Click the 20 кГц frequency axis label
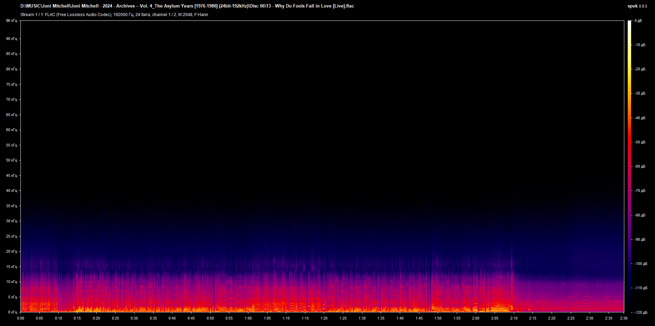The image size is (655, 326). point(11,251)
